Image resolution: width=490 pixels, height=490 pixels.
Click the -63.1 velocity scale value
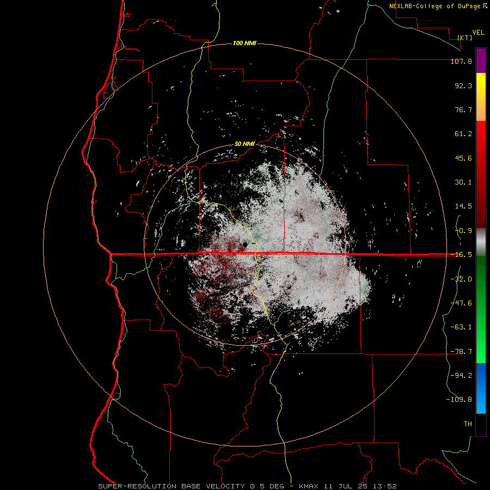point(461,327)
